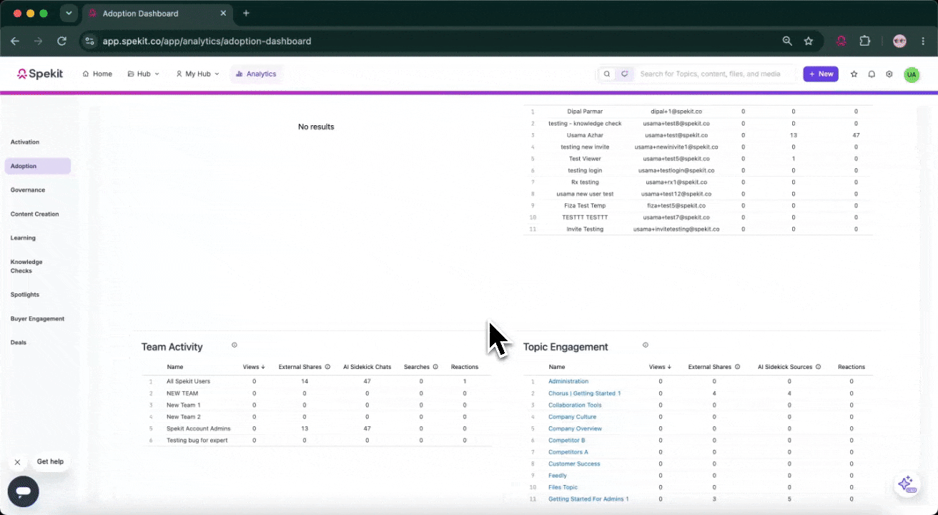Image resolution: width=938 pixels, height=515 pixels.
Task: Open the Spekit settings gear
Action: 889,74
